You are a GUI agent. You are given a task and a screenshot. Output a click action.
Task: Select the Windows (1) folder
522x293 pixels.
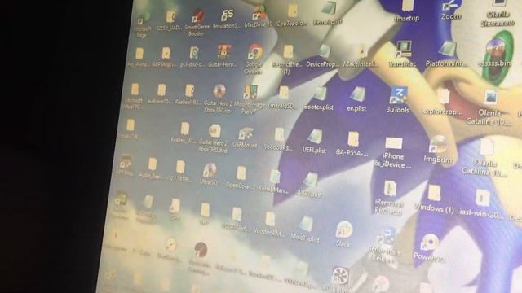434,199
